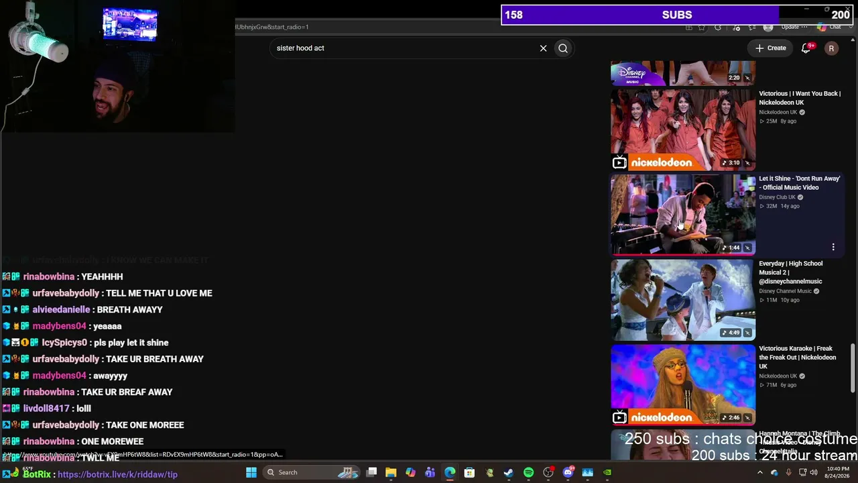The width and height of the screenshot is (858, 483).
Task: Switch to Microsoft Edge on the taskbar
Action: 450,472
